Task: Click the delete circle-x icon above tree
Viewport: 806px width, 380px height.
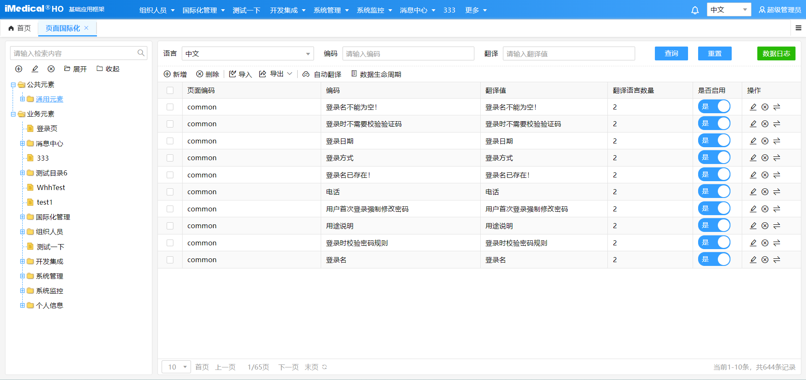Action: 51,69
